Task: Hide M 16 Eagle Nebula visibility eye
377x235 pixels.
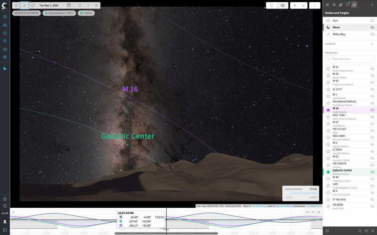Action: (x=372, y=110)
